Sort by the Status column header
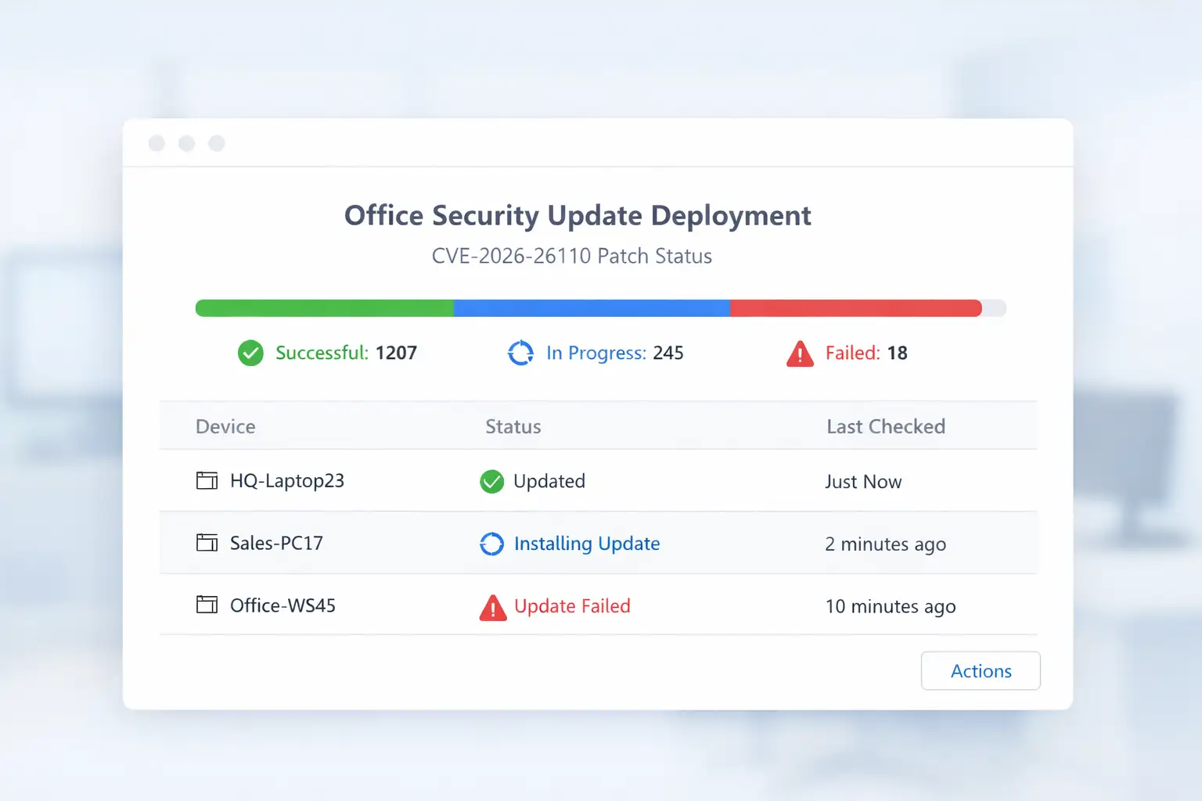Screen dimensions: 1202x801 tap(513, 426)
